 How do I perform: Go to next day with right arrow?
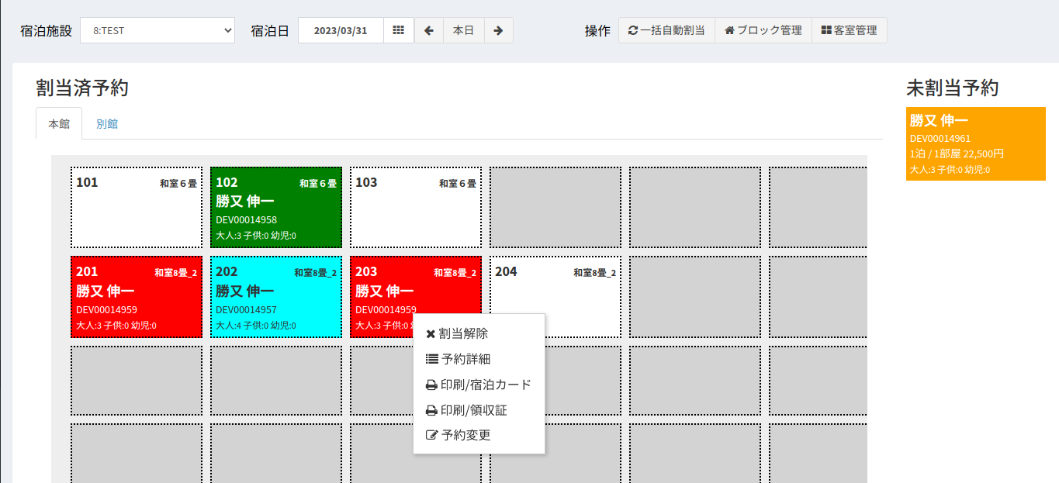(x=498, y=30)
